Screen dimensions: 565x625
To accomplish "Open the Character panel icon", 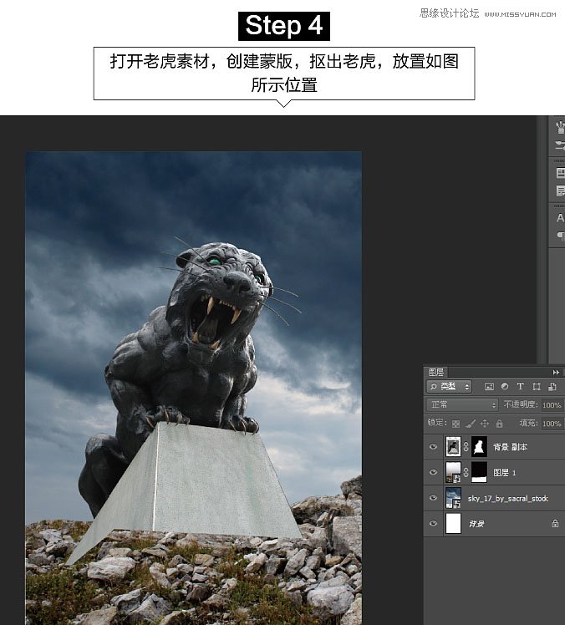I will click(560, 218).
